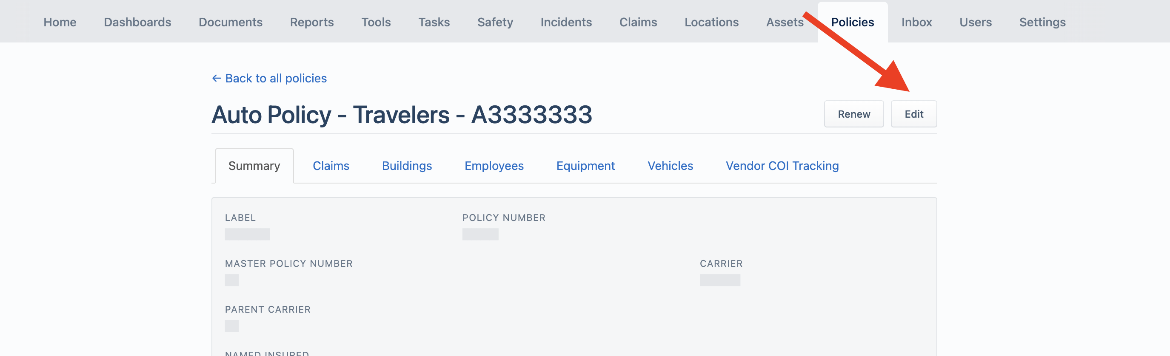Open the Vendor COI Tracking tab

[x=782, y=166]
